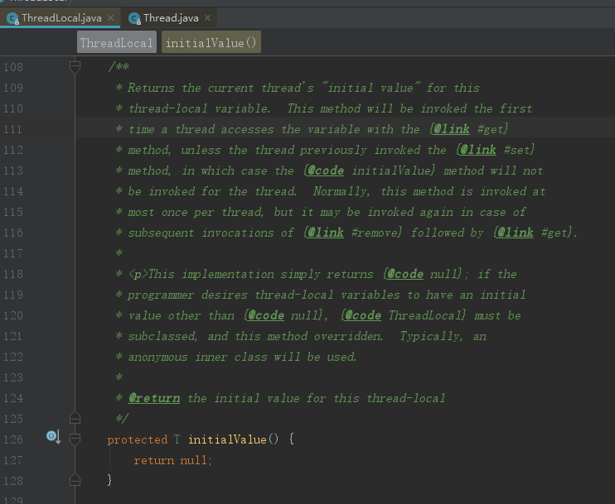Click the @code tag before initialValue

(x=326, y=170)
